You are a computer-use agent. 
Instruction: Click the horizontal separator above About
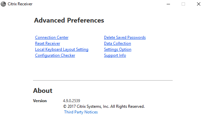[103, 80]
